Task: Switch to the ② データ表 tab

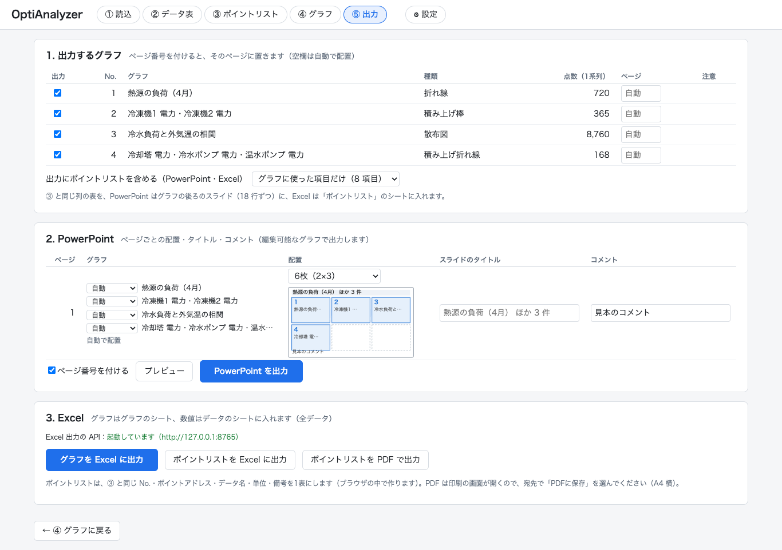Action: click(172, 14)
